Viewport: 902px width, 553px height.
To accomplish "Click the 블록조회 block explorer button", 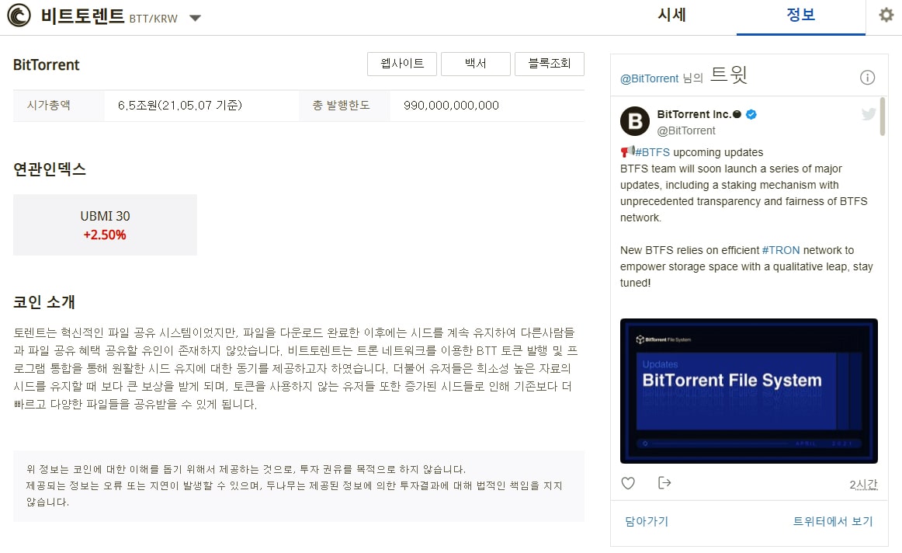I will [x=550, y=64].
